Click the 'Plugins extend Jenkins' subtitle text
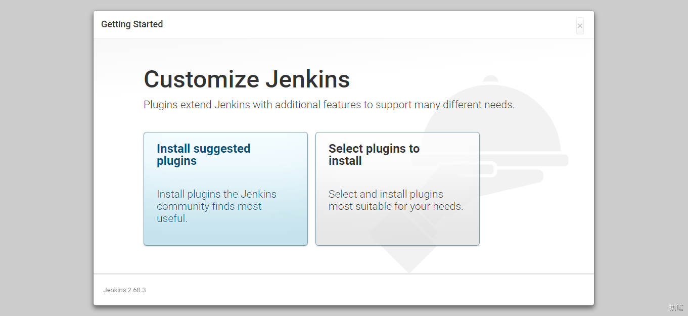The width and height of the screenshot is (688, 316). pos(329,105)
